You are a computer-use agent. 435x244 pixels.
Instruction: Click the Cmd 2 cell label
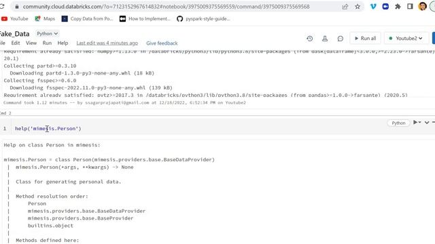5,113
